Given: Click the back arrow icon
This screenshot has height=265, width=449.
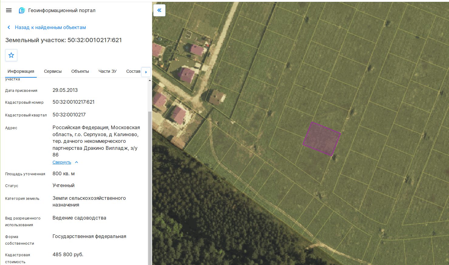Looking at the screenshot, I should click(9, 27).
